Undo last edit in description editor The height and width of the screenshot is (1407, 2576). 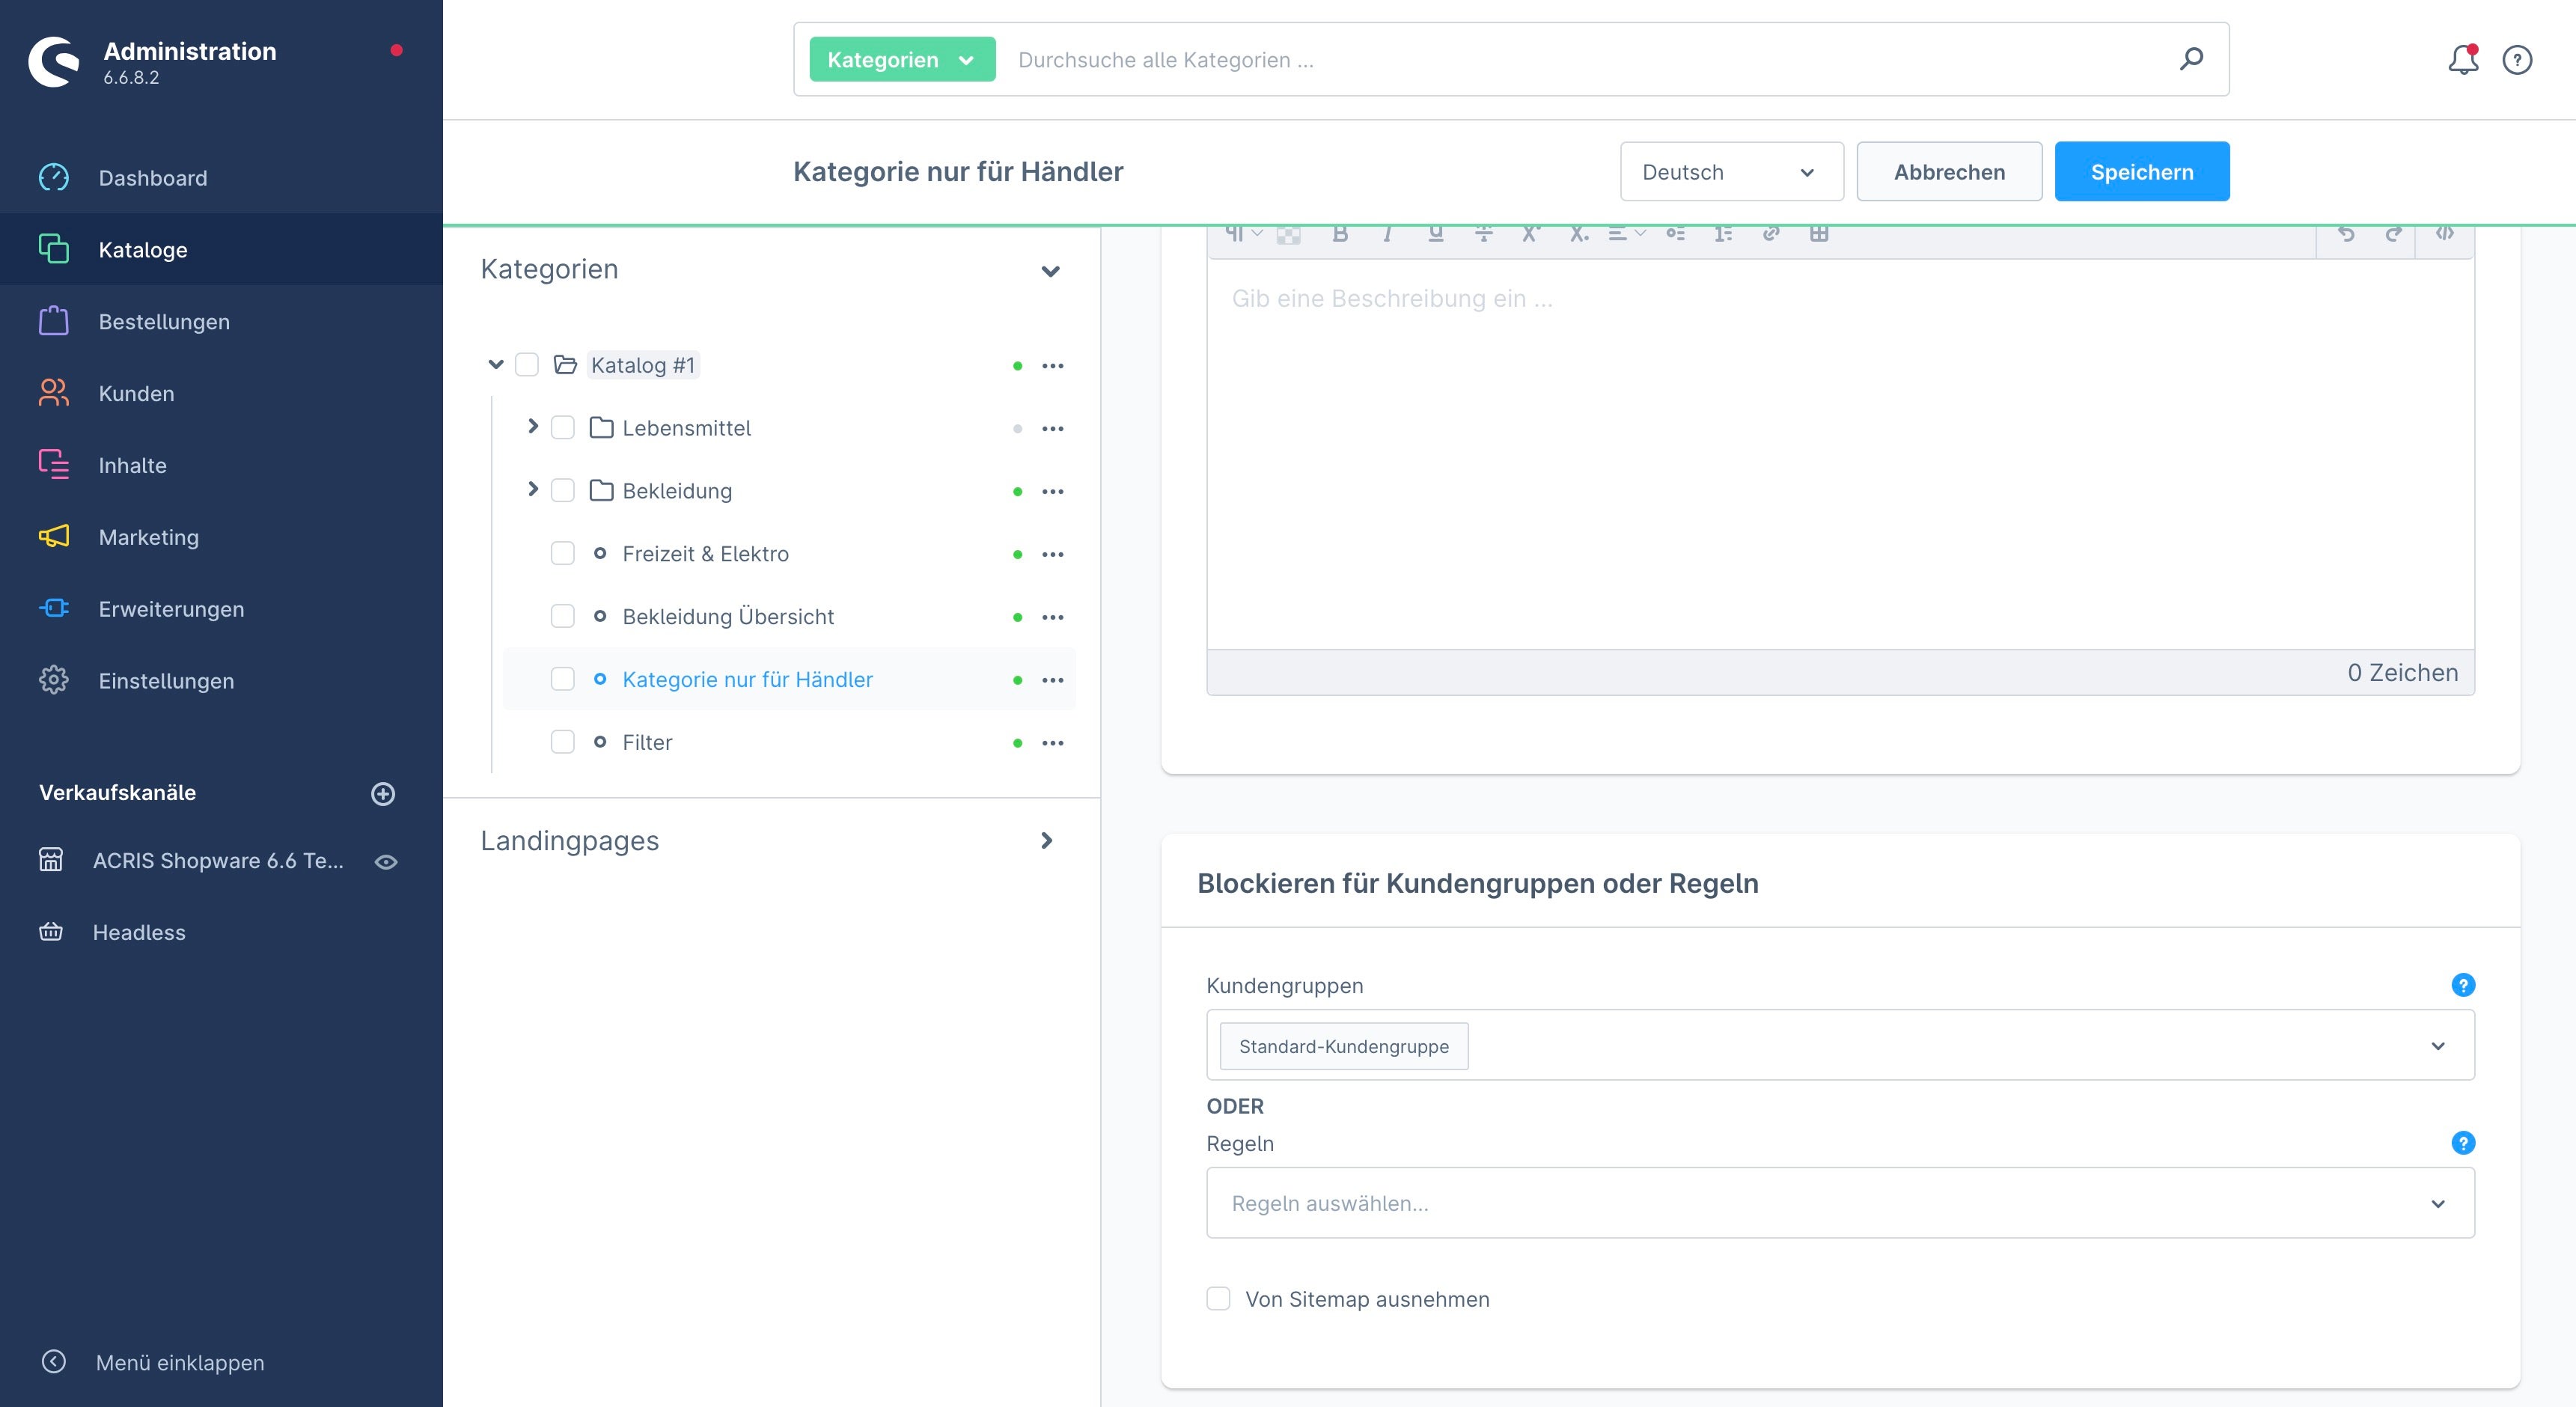[2346, 234]
